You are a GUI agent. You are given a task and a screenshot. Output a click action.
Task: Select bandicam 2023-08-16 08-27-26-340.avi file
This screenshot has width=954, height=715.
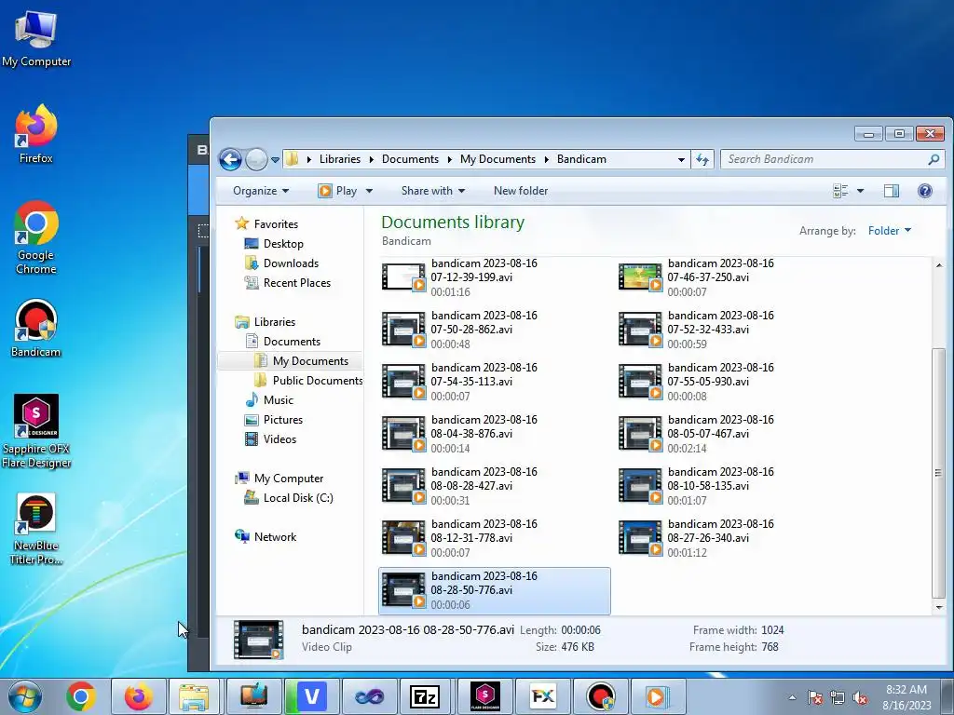pos(730,538)
